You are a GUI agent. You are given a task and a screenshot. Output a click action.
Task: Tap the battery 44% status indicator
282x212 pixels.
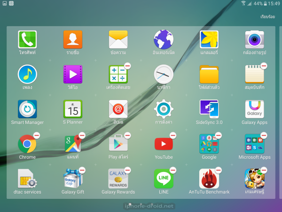click(260, 3)
